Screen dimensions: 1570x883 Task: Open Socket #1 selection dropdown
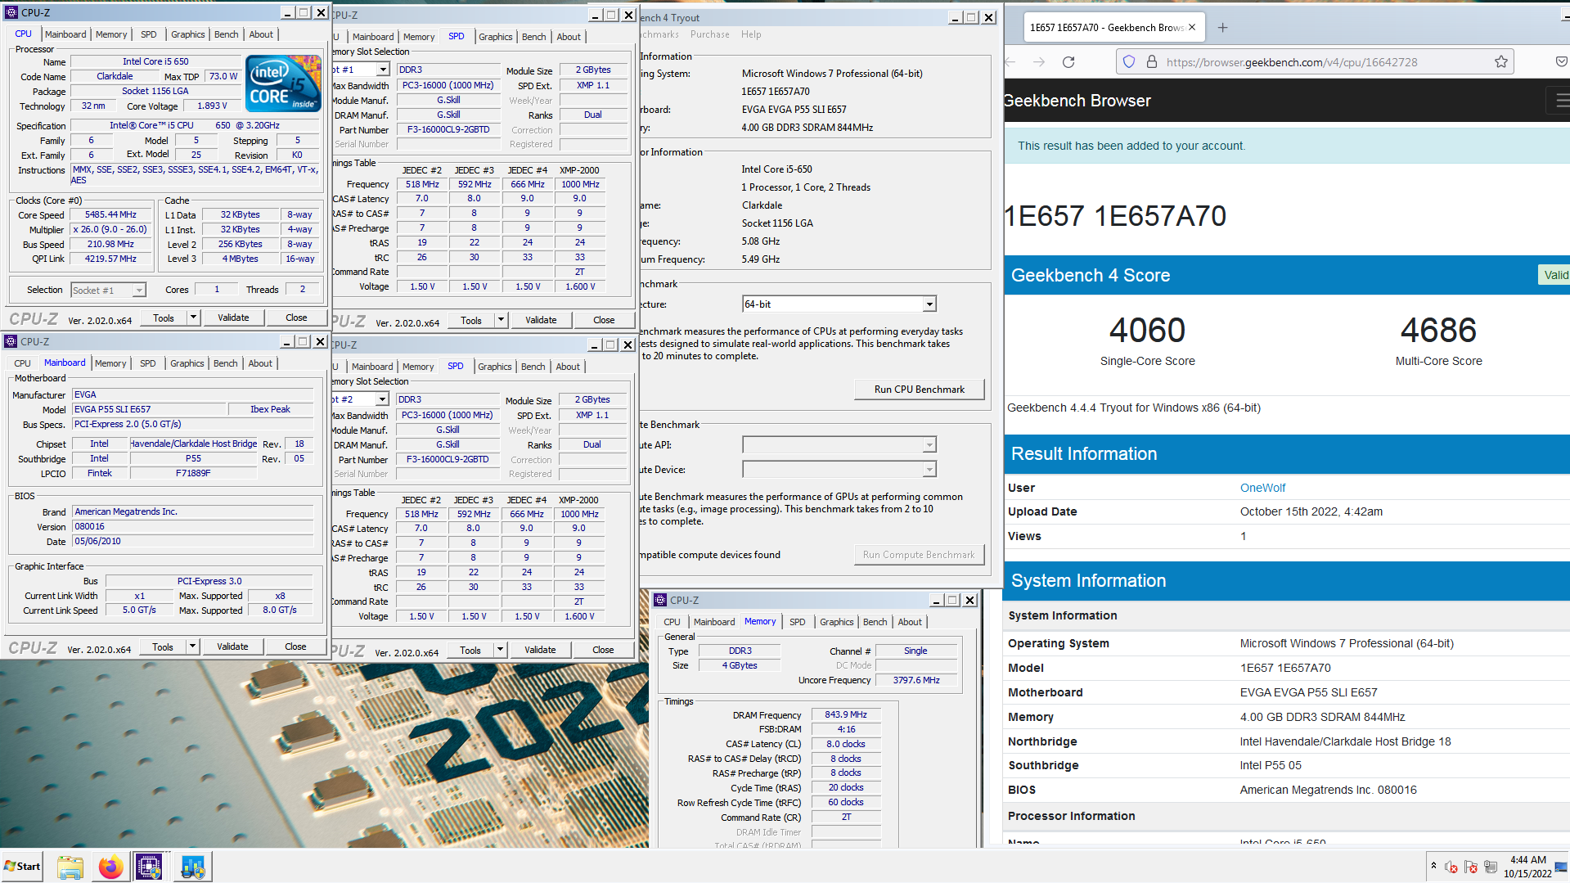[139, 290]
